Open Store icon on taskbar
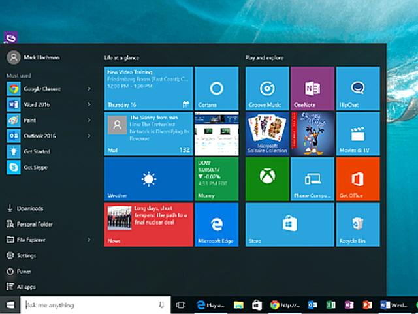Image resolution: width=418 pixels, height=314 pixels. click(x=257, y=305)
